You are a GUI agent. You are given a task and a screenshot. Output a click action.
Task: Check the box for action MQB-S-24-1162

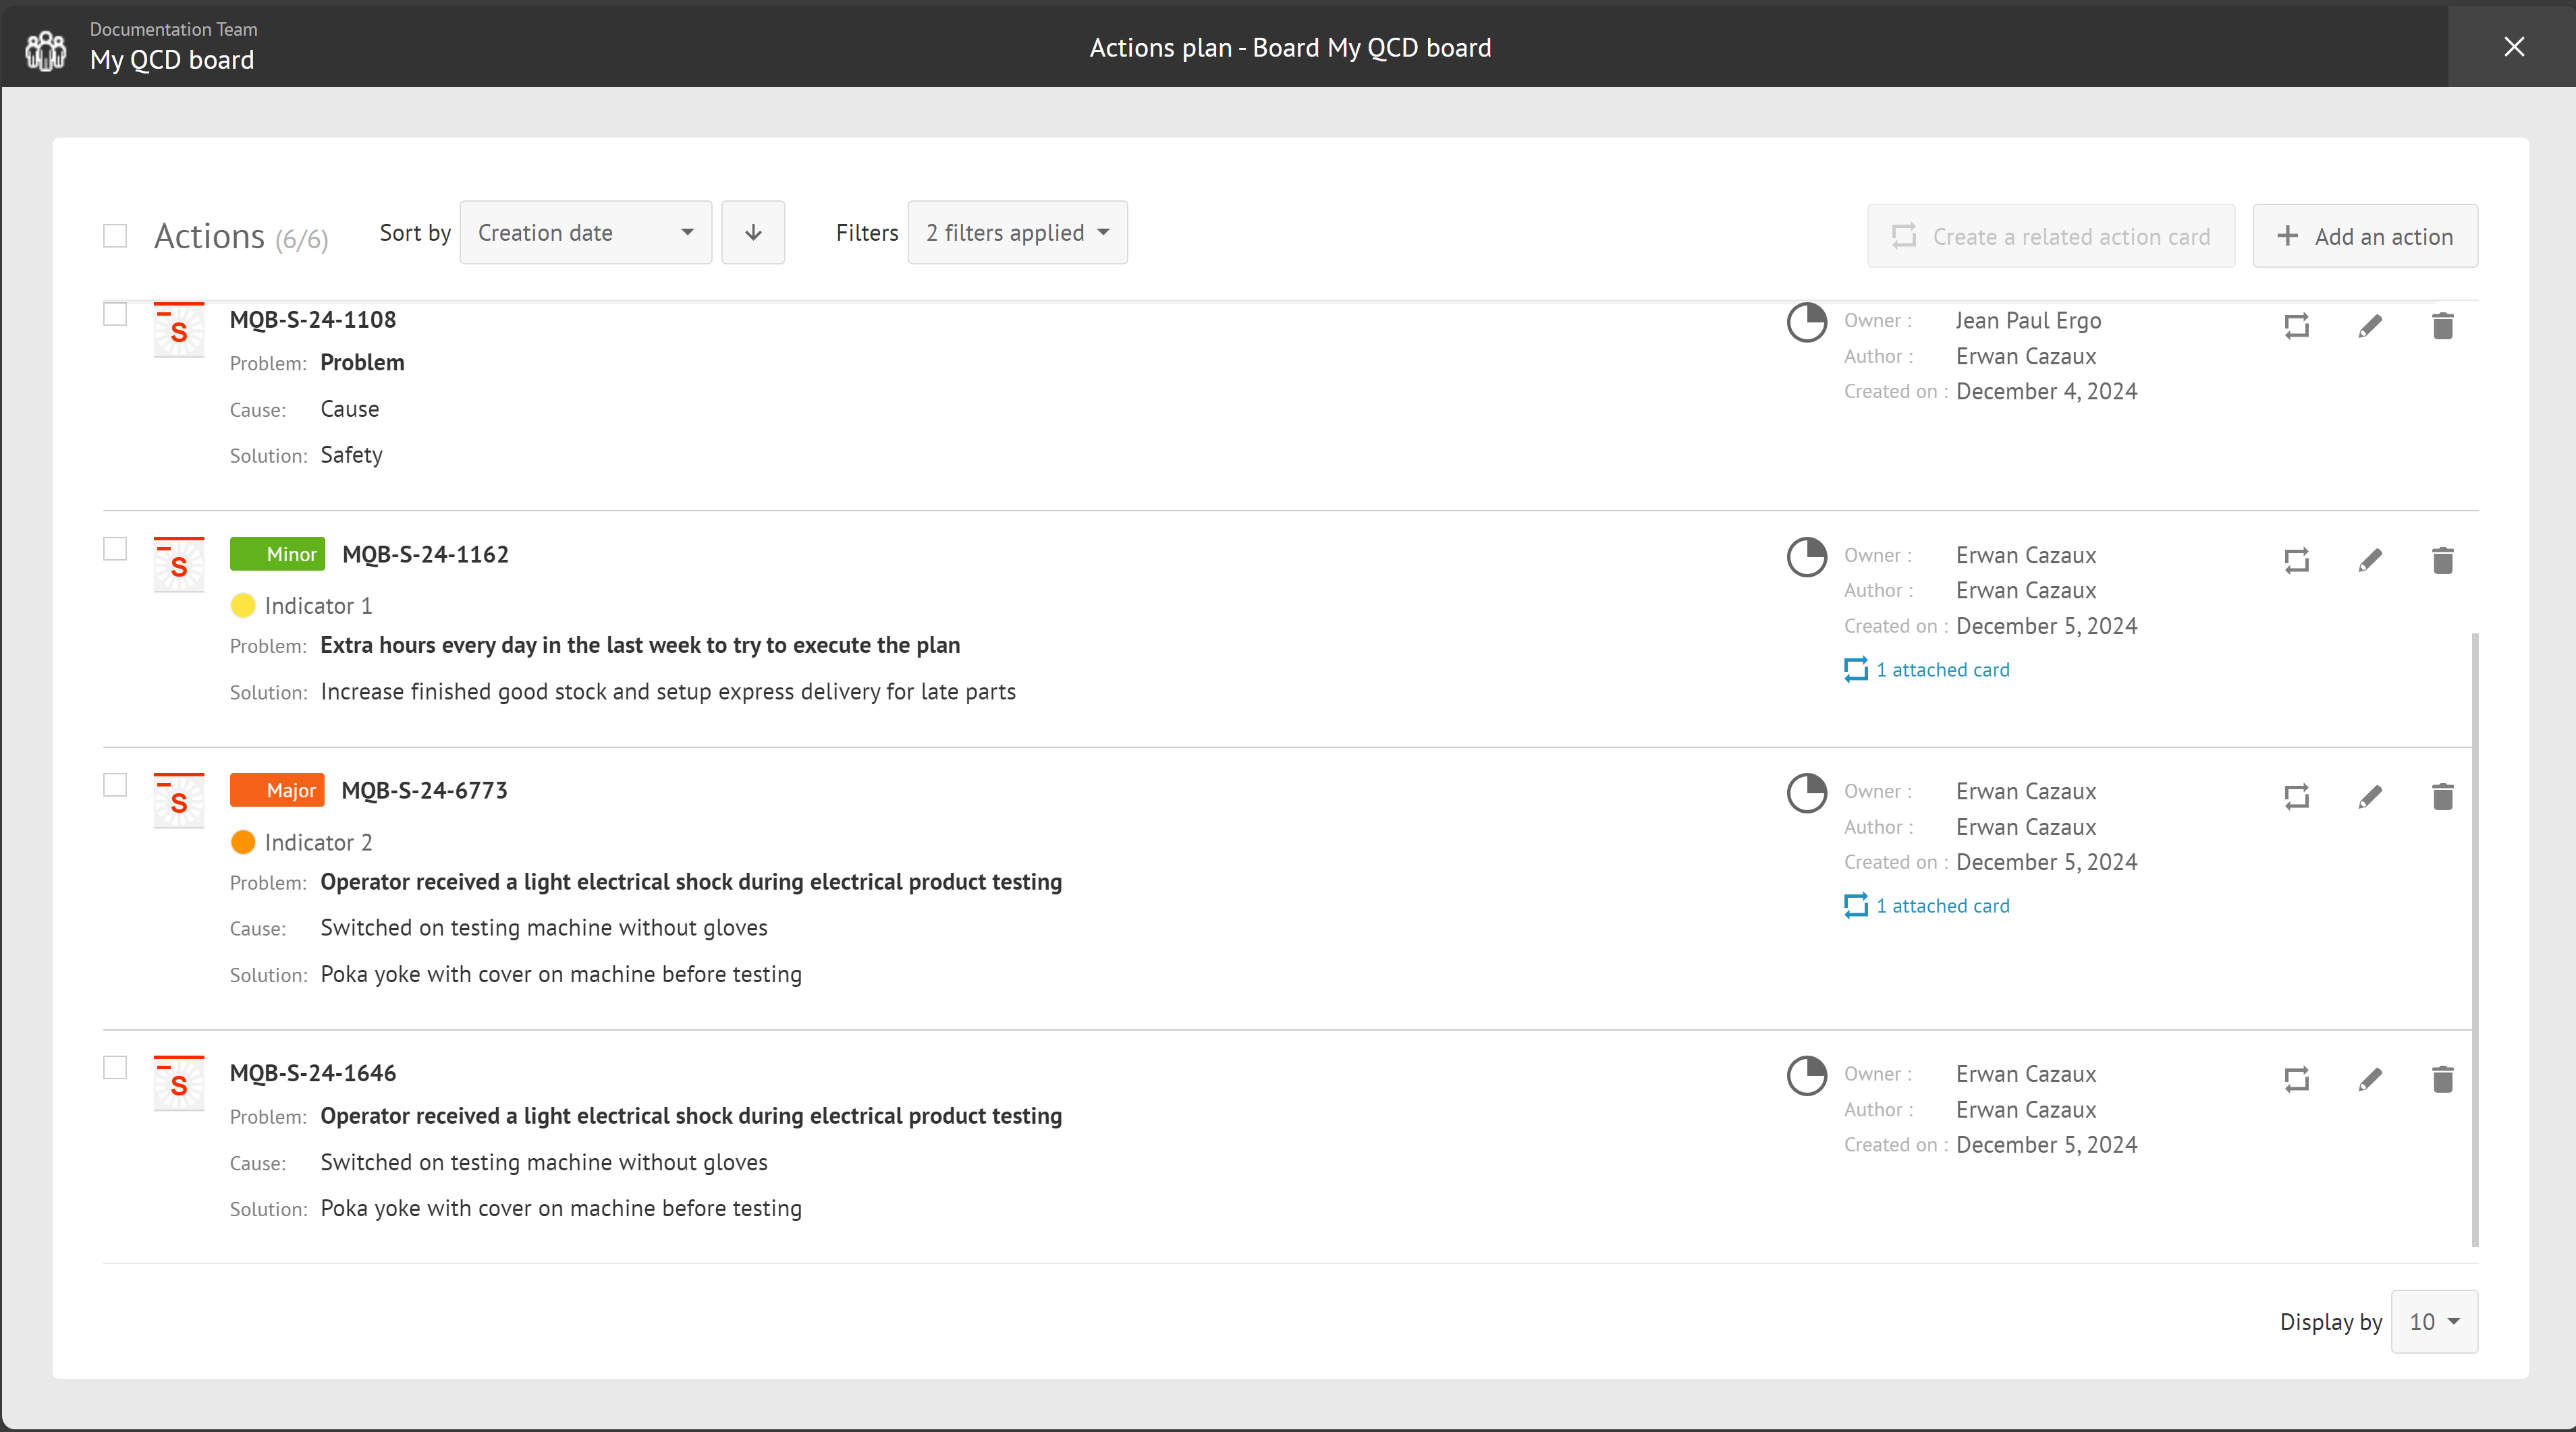[x=115, y=550]
